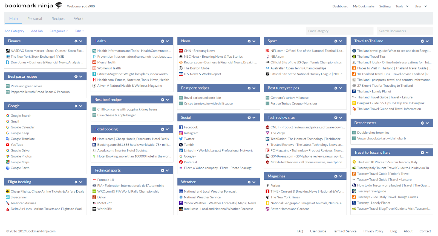Open the Hotel booking gear settings

pyautogui.click(x=162, y=129)
